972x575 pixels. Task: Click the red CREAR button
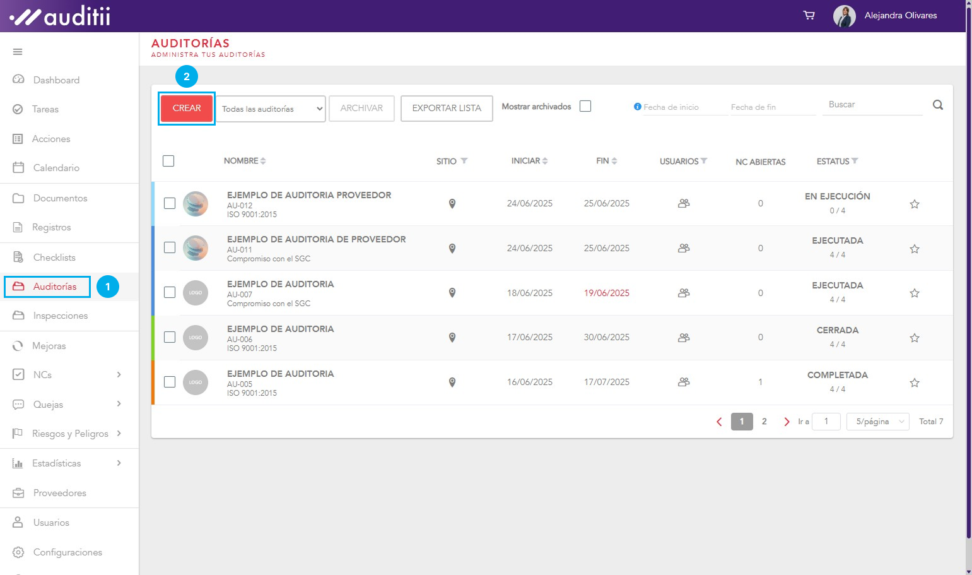click(x=187, y=109)
